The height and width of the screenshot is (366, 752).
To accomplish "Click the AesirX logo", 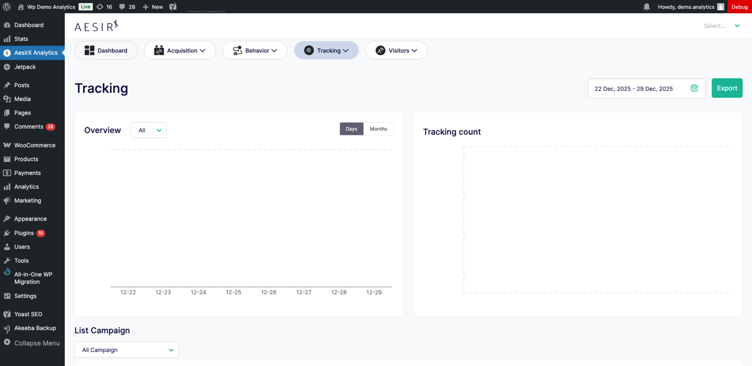I will 96,26.
